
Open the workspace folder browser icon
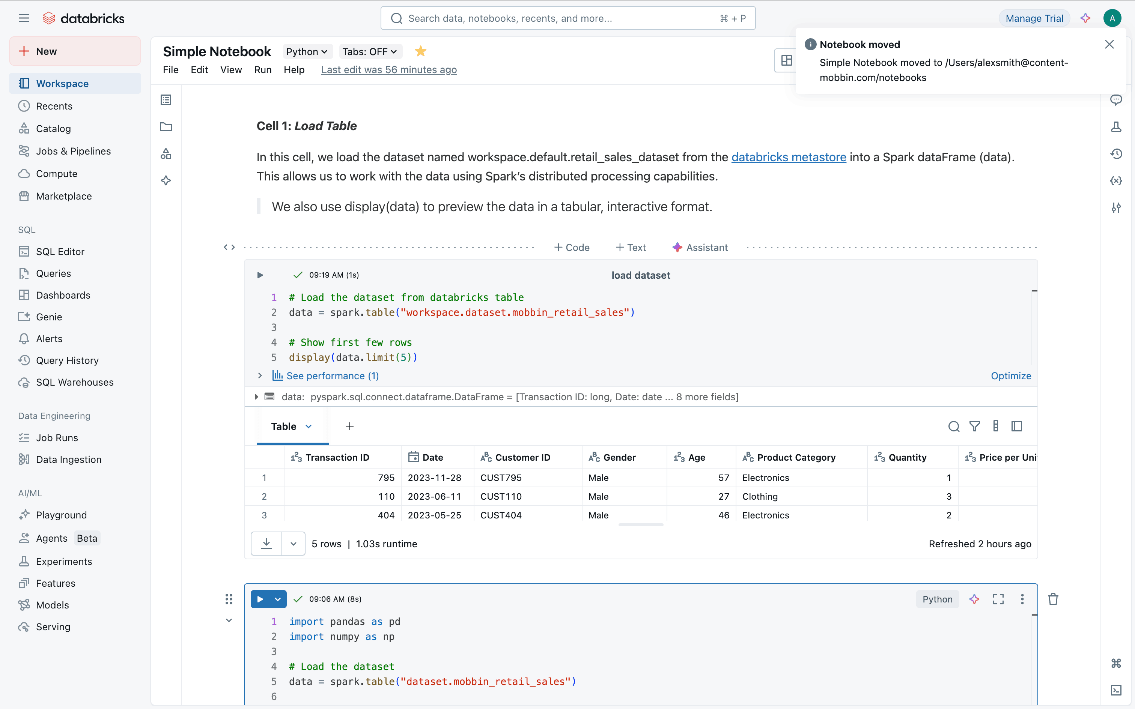click(166, 127)
